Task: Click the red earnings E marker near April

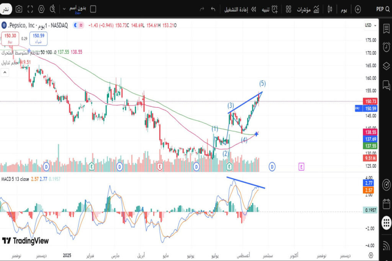Action: [x=160, y=167]
